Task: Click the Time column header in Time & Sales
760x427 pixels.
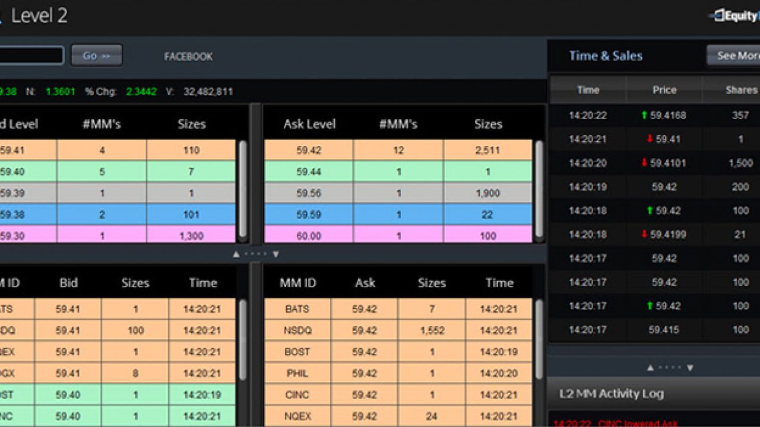Action: point(588,90)
